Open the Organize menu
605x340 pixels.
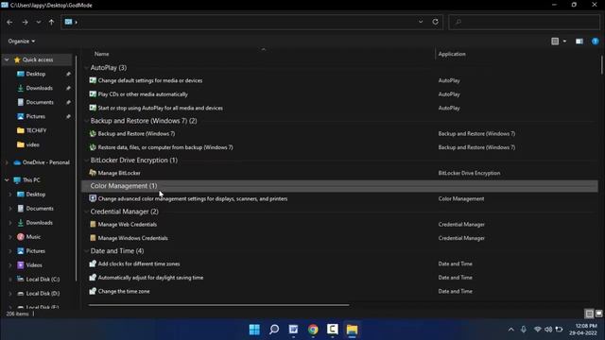pyautogui.click(x=22, y=42)
